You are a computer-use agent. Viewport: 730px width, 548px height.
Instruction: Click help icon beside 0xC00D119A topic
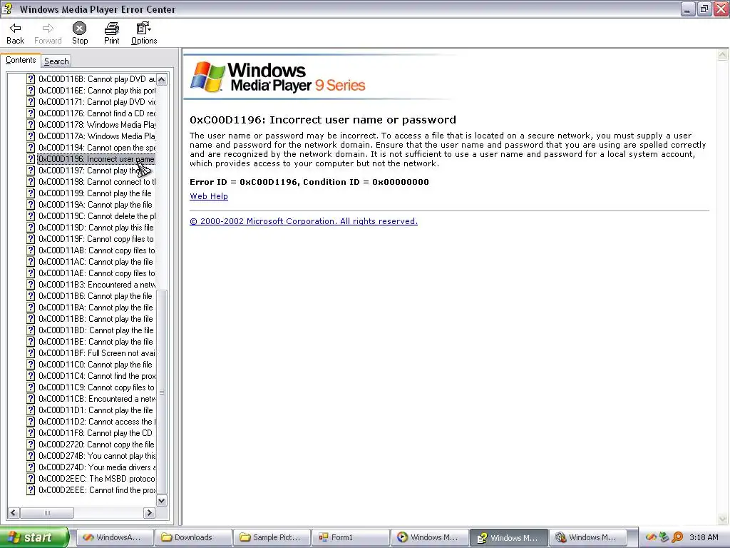click(x=31, y=205)
